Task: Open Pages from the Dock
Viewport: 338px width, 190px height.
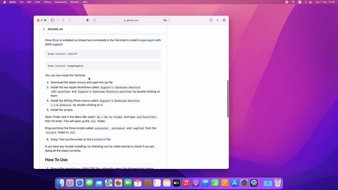Action: click(225, 183)
